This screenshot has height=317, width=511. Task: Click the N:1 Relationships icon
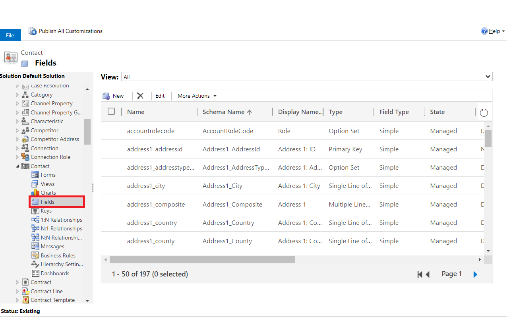tap(35, 228)
